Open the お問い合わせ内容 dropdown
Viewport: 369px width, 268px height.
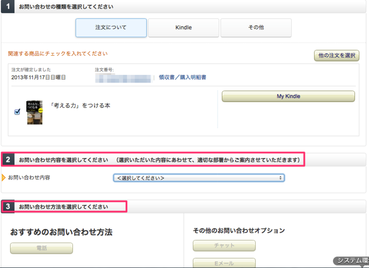coord(199,178)
